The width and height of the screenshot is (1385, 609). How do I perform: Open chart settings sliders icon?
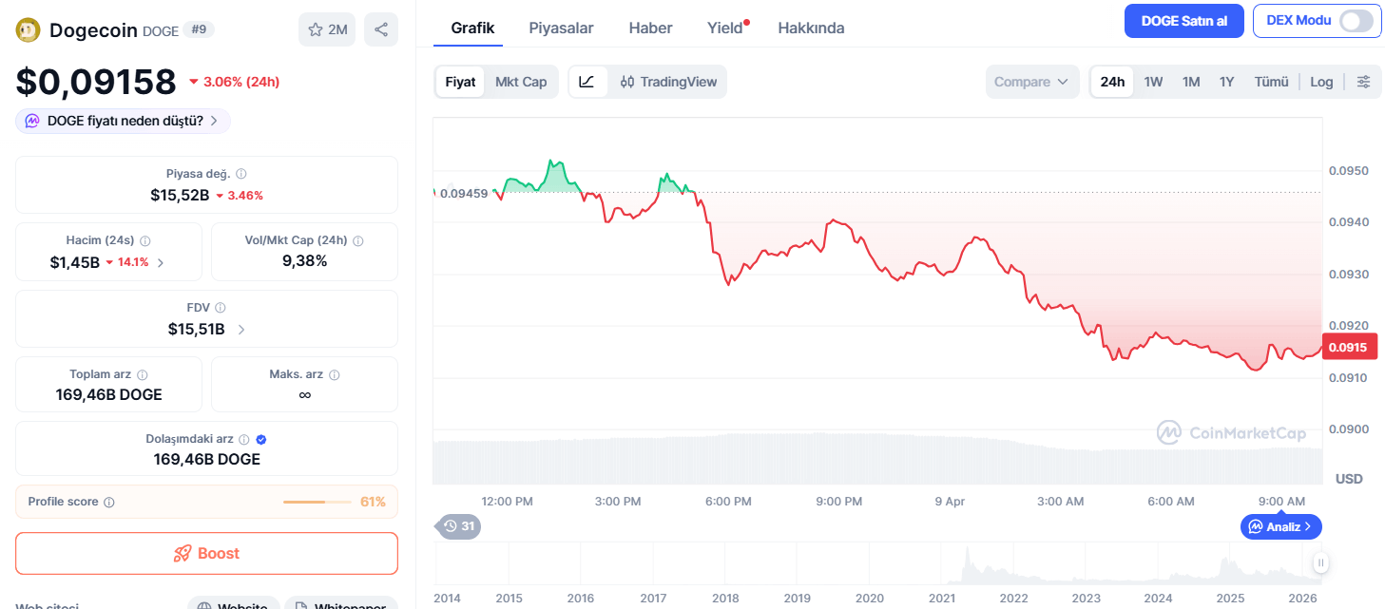click(1363, 82)
